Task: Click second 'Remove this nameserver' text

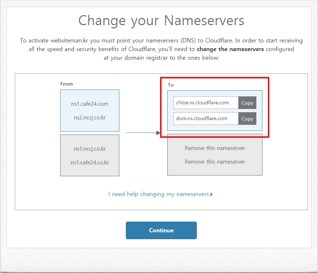Action: [x=215, y=162]
